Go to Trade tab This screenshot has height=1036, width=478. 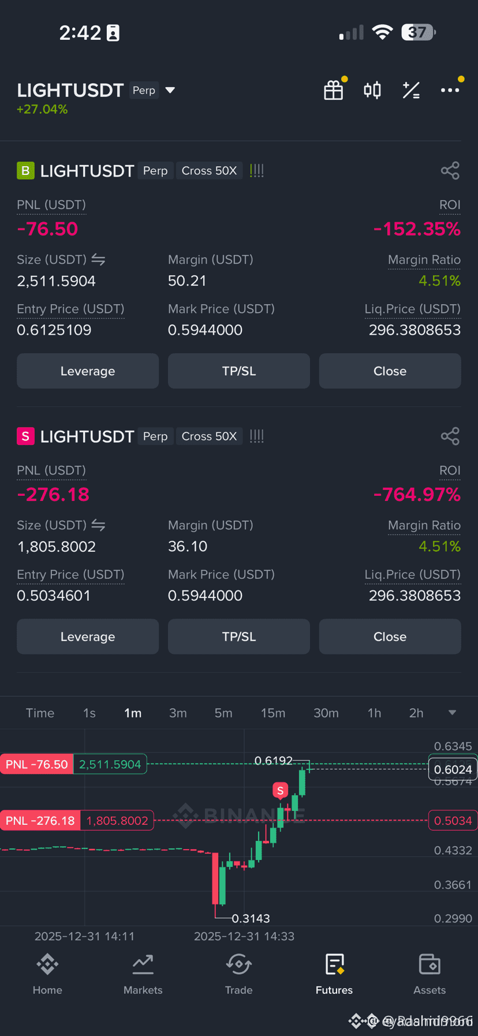(239, 975)
